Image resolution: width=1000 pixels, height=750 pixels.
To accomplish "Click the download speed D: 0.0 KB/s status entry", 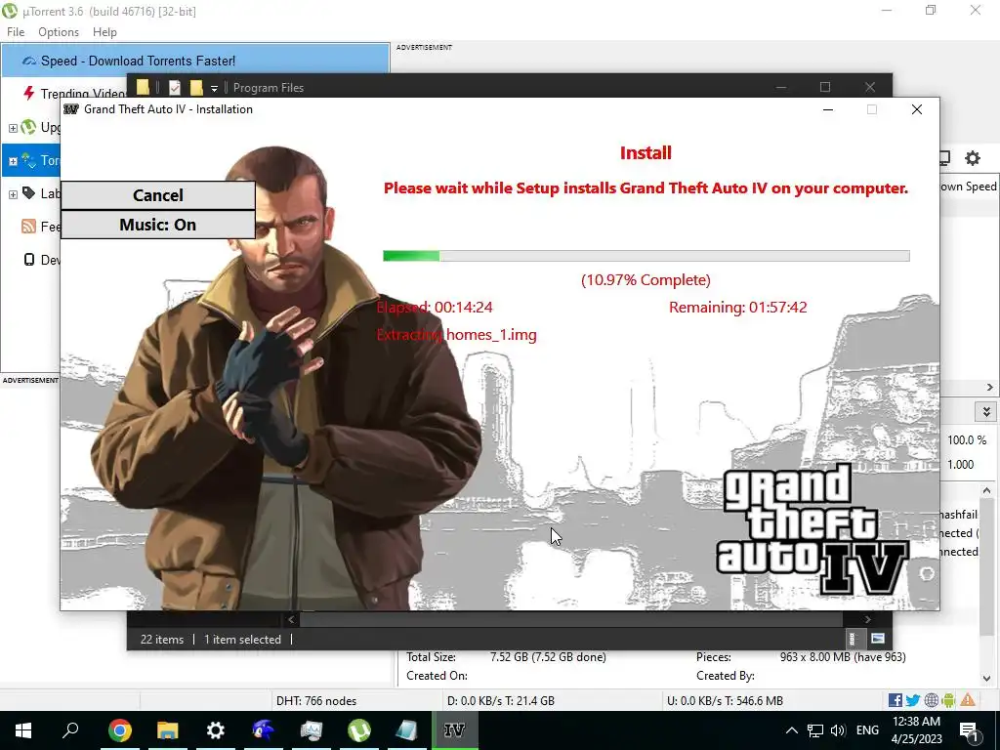I will pyautogui.click(x=501, y=700).
